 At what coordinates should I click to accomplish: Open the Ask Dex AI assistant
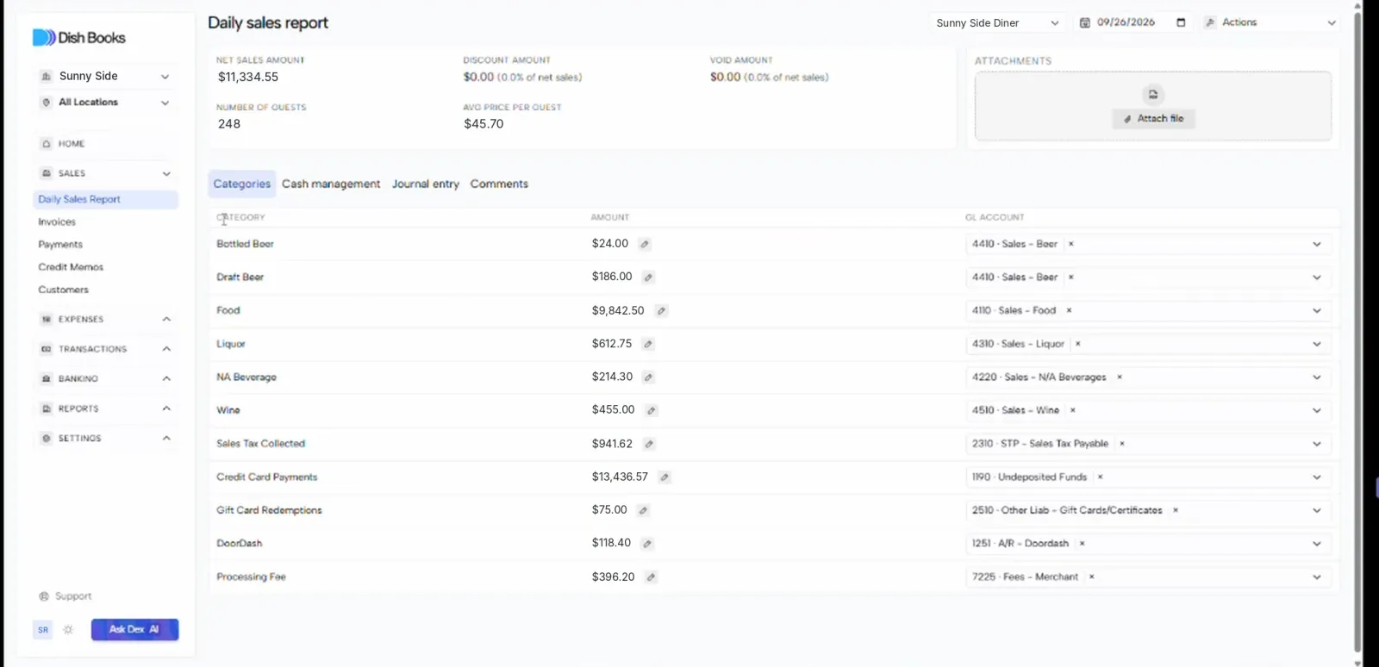tap(134, 630)
